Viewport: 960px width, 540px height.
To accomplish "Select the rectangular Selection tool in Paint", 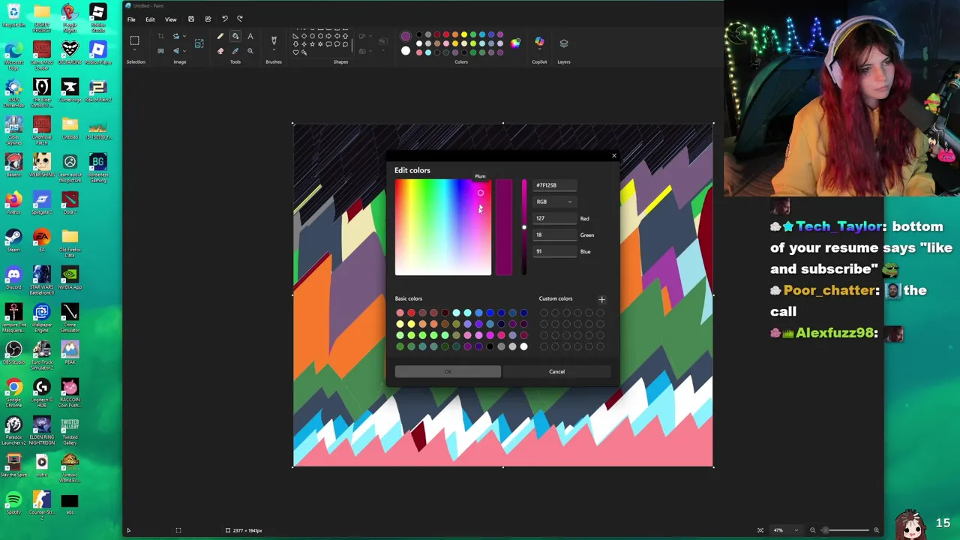I will pyautogui.click(x=134, y=40).
